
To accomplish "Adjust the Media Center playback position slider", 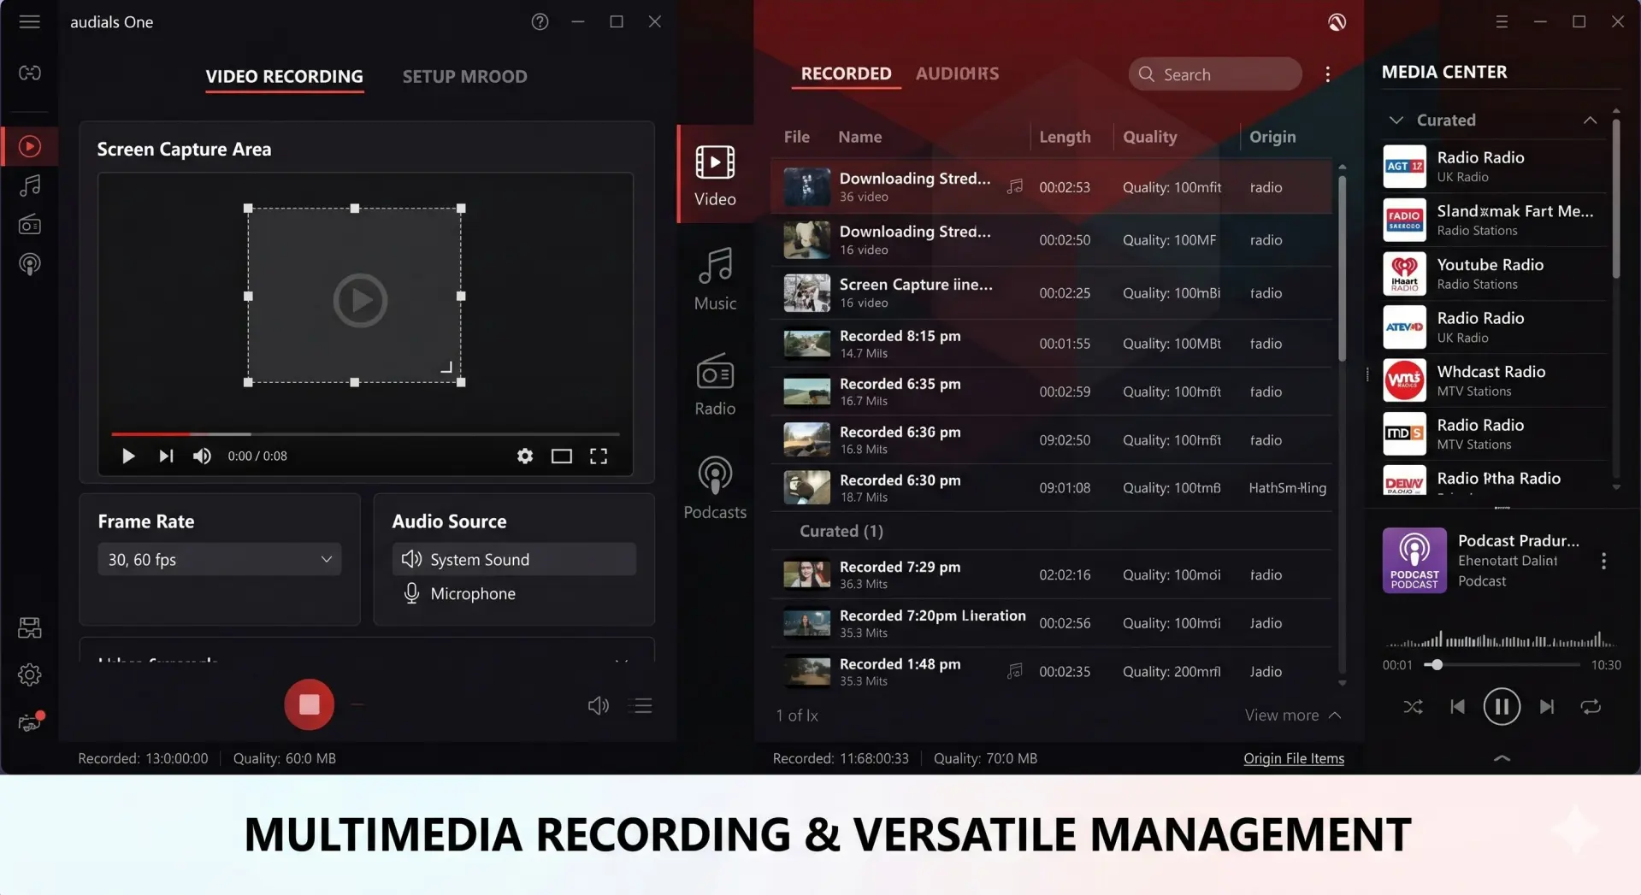I will (x=1502, y=664).
